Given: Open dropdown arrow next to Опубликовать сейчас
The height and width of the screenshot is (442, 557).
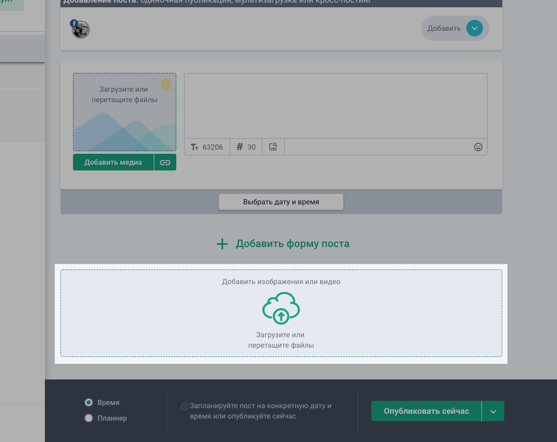Looking at the screenshot, I should point(493,411).
